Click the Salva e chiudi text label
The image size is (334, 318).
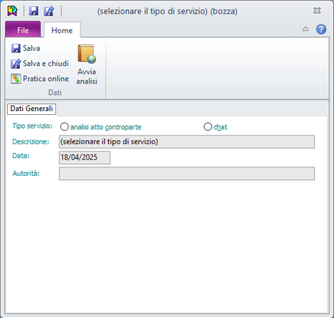coord(46,63)
